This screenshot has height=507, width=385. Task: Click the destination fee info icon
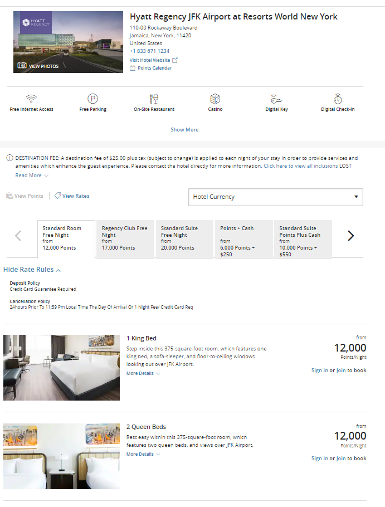[9, 158]
